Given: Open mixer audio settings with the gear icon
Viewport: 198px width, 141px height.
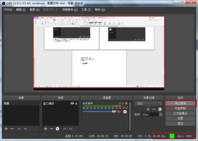Looking at the screenshot, I should [x=125, y=112].
